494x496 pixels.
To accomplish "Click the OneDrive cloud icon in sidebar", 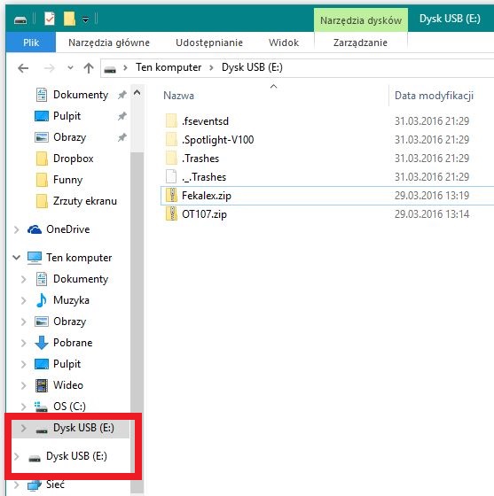I will 35,229.
